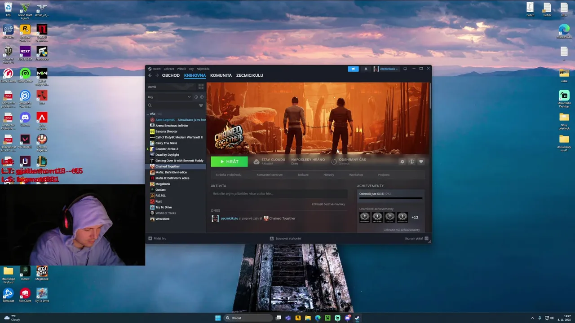
Task: Open Workshop link
Action: coord(356,175)
